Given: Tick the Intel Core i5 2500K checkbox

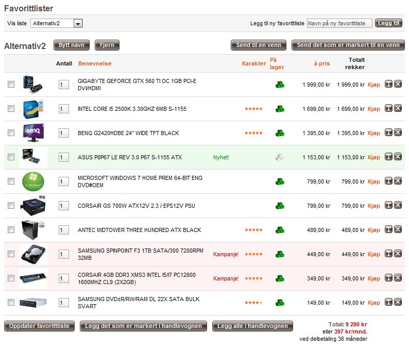Looking at the screenshot, I should [x=11, y=109].
